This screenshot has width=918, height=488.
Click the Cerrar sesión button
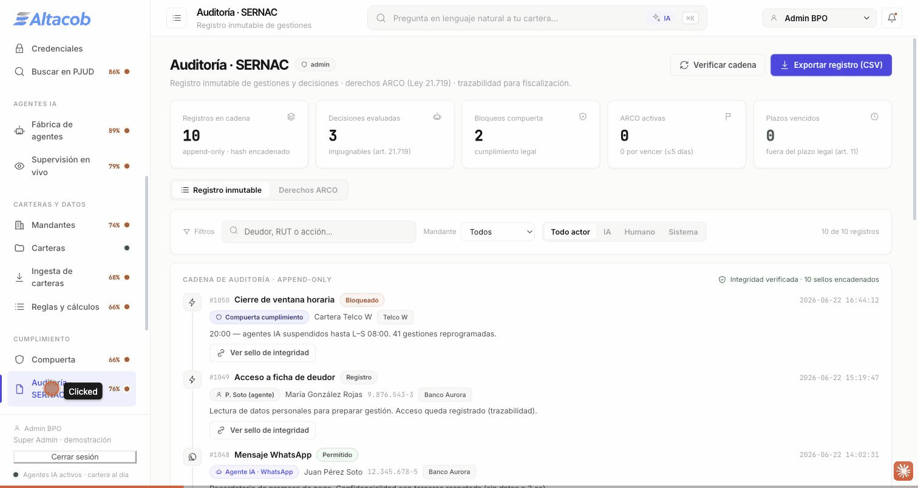click(75, 456)
